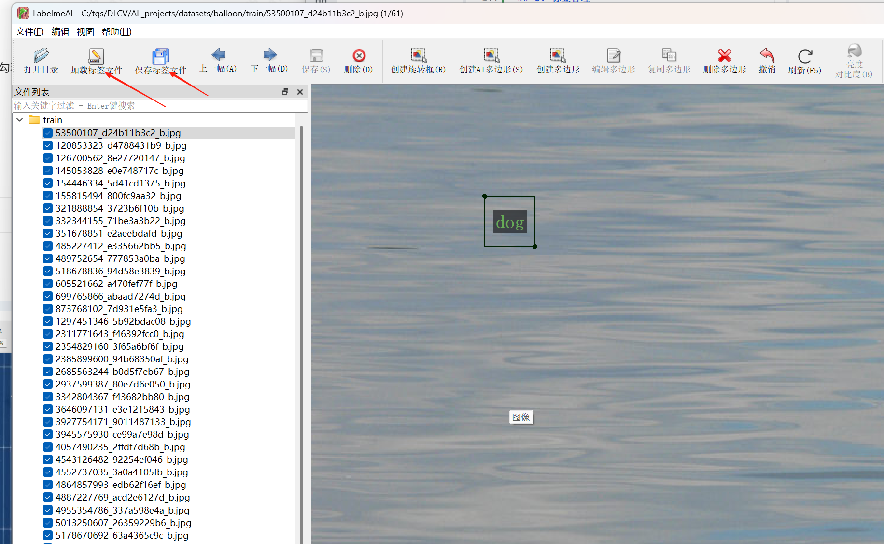Click Delete Polygon (删除多边形) red X

click(724, 56)
